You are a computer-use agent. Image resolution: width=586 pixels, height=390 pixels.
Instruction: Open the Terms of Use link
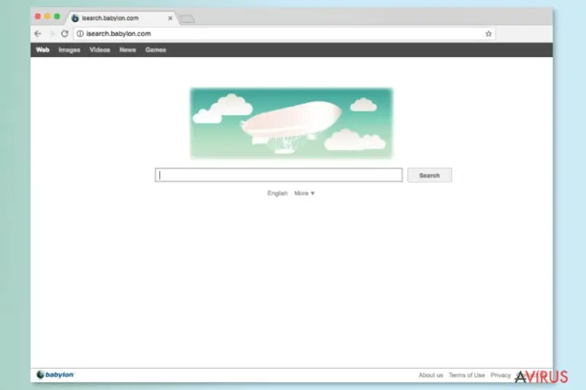click(x=466, y=375)
